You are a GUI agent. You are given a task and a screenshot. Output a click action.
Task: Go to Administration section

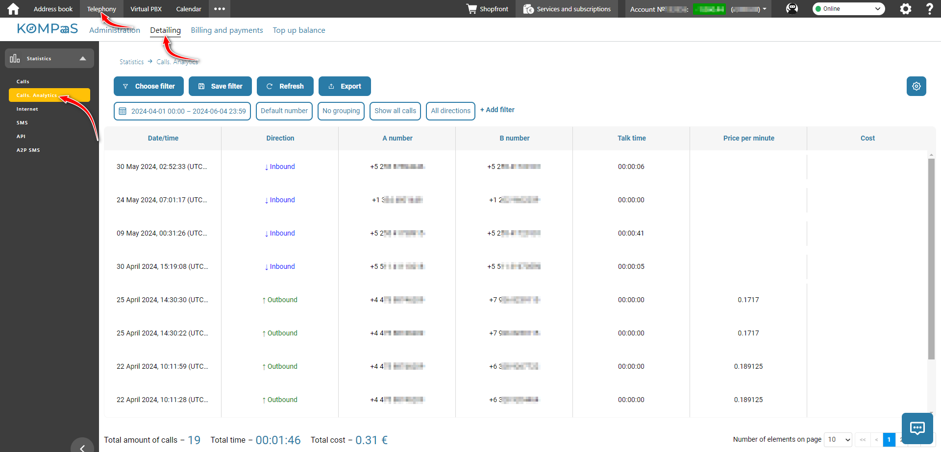tap(115, 30)
